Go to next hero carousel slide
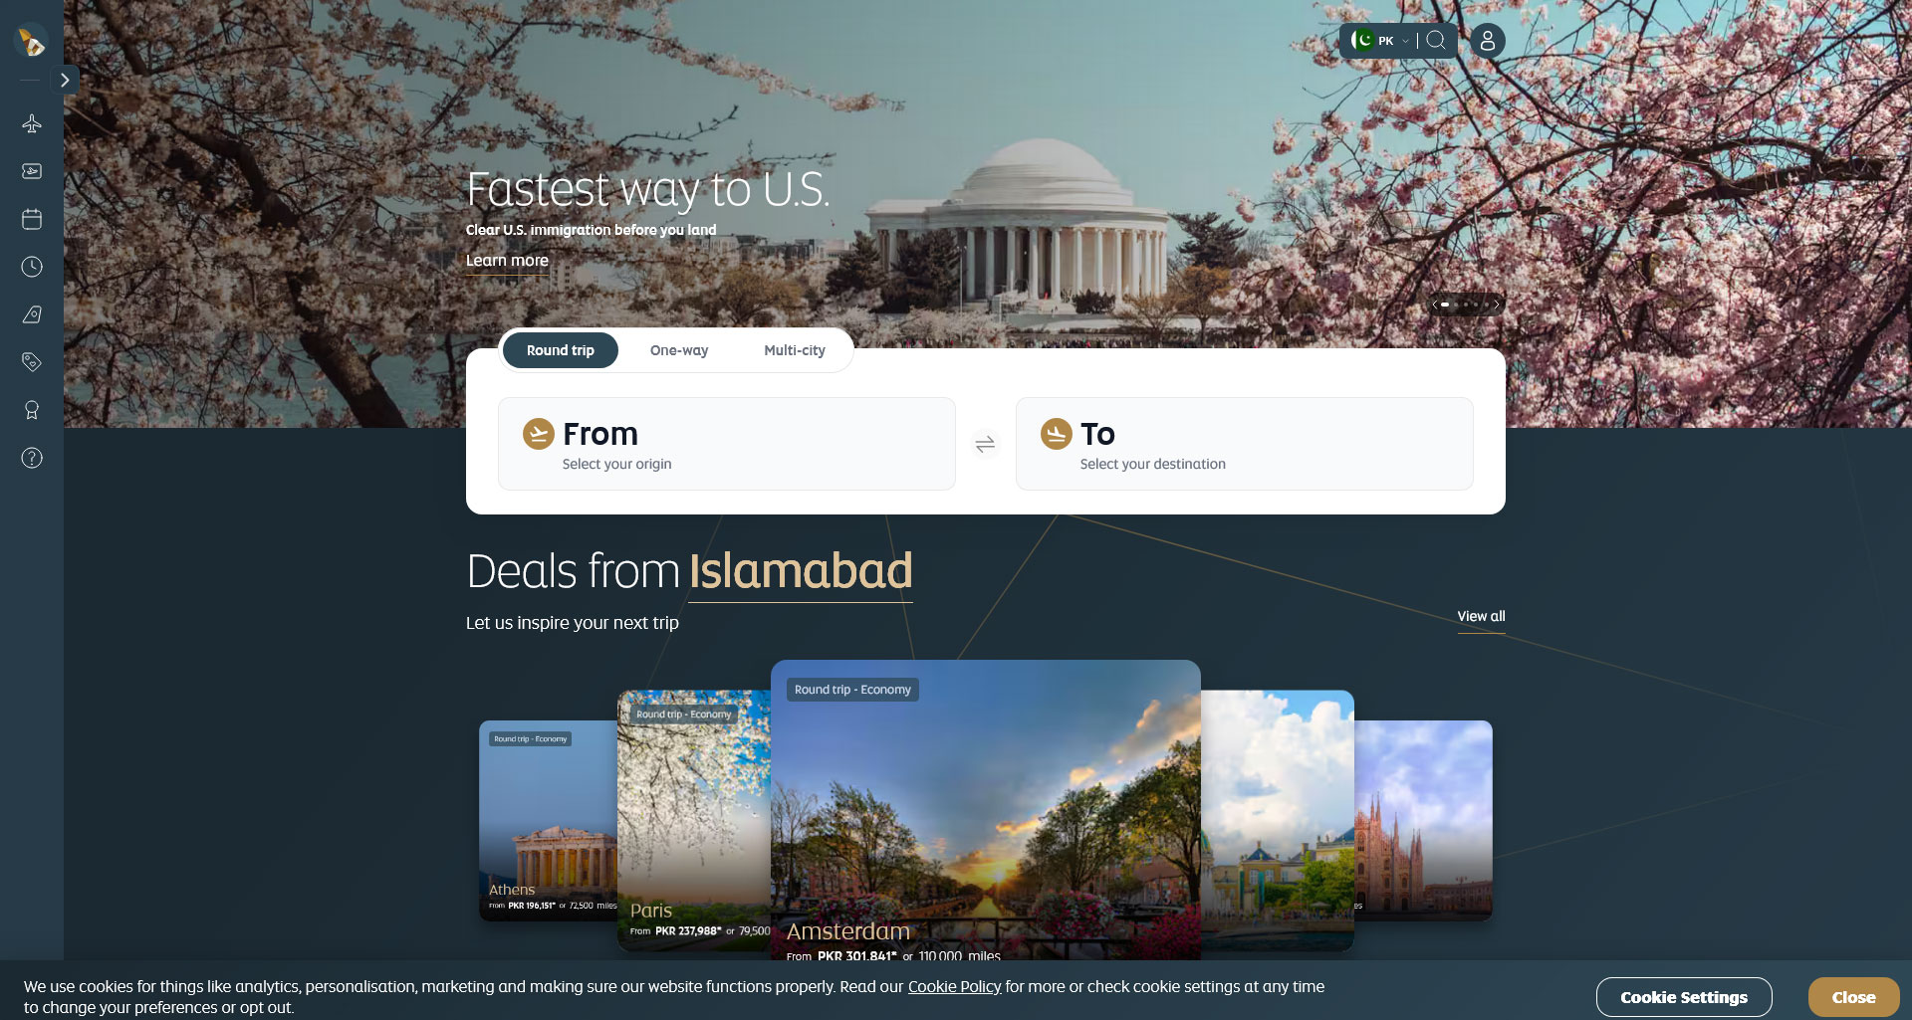The height and width of the screenshot is (1020, 1912). 1496,305
